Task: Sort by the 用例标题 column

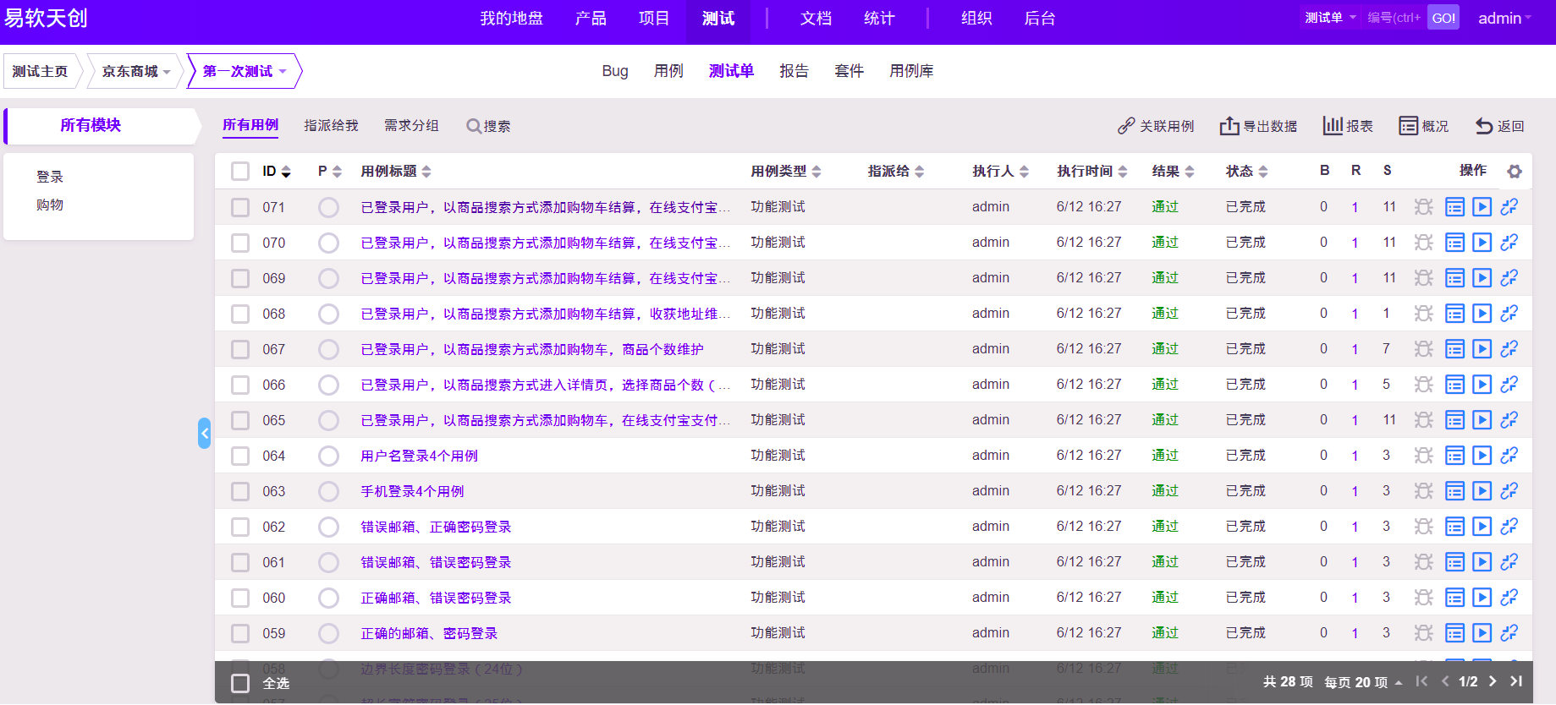Action: pos(396,172)
